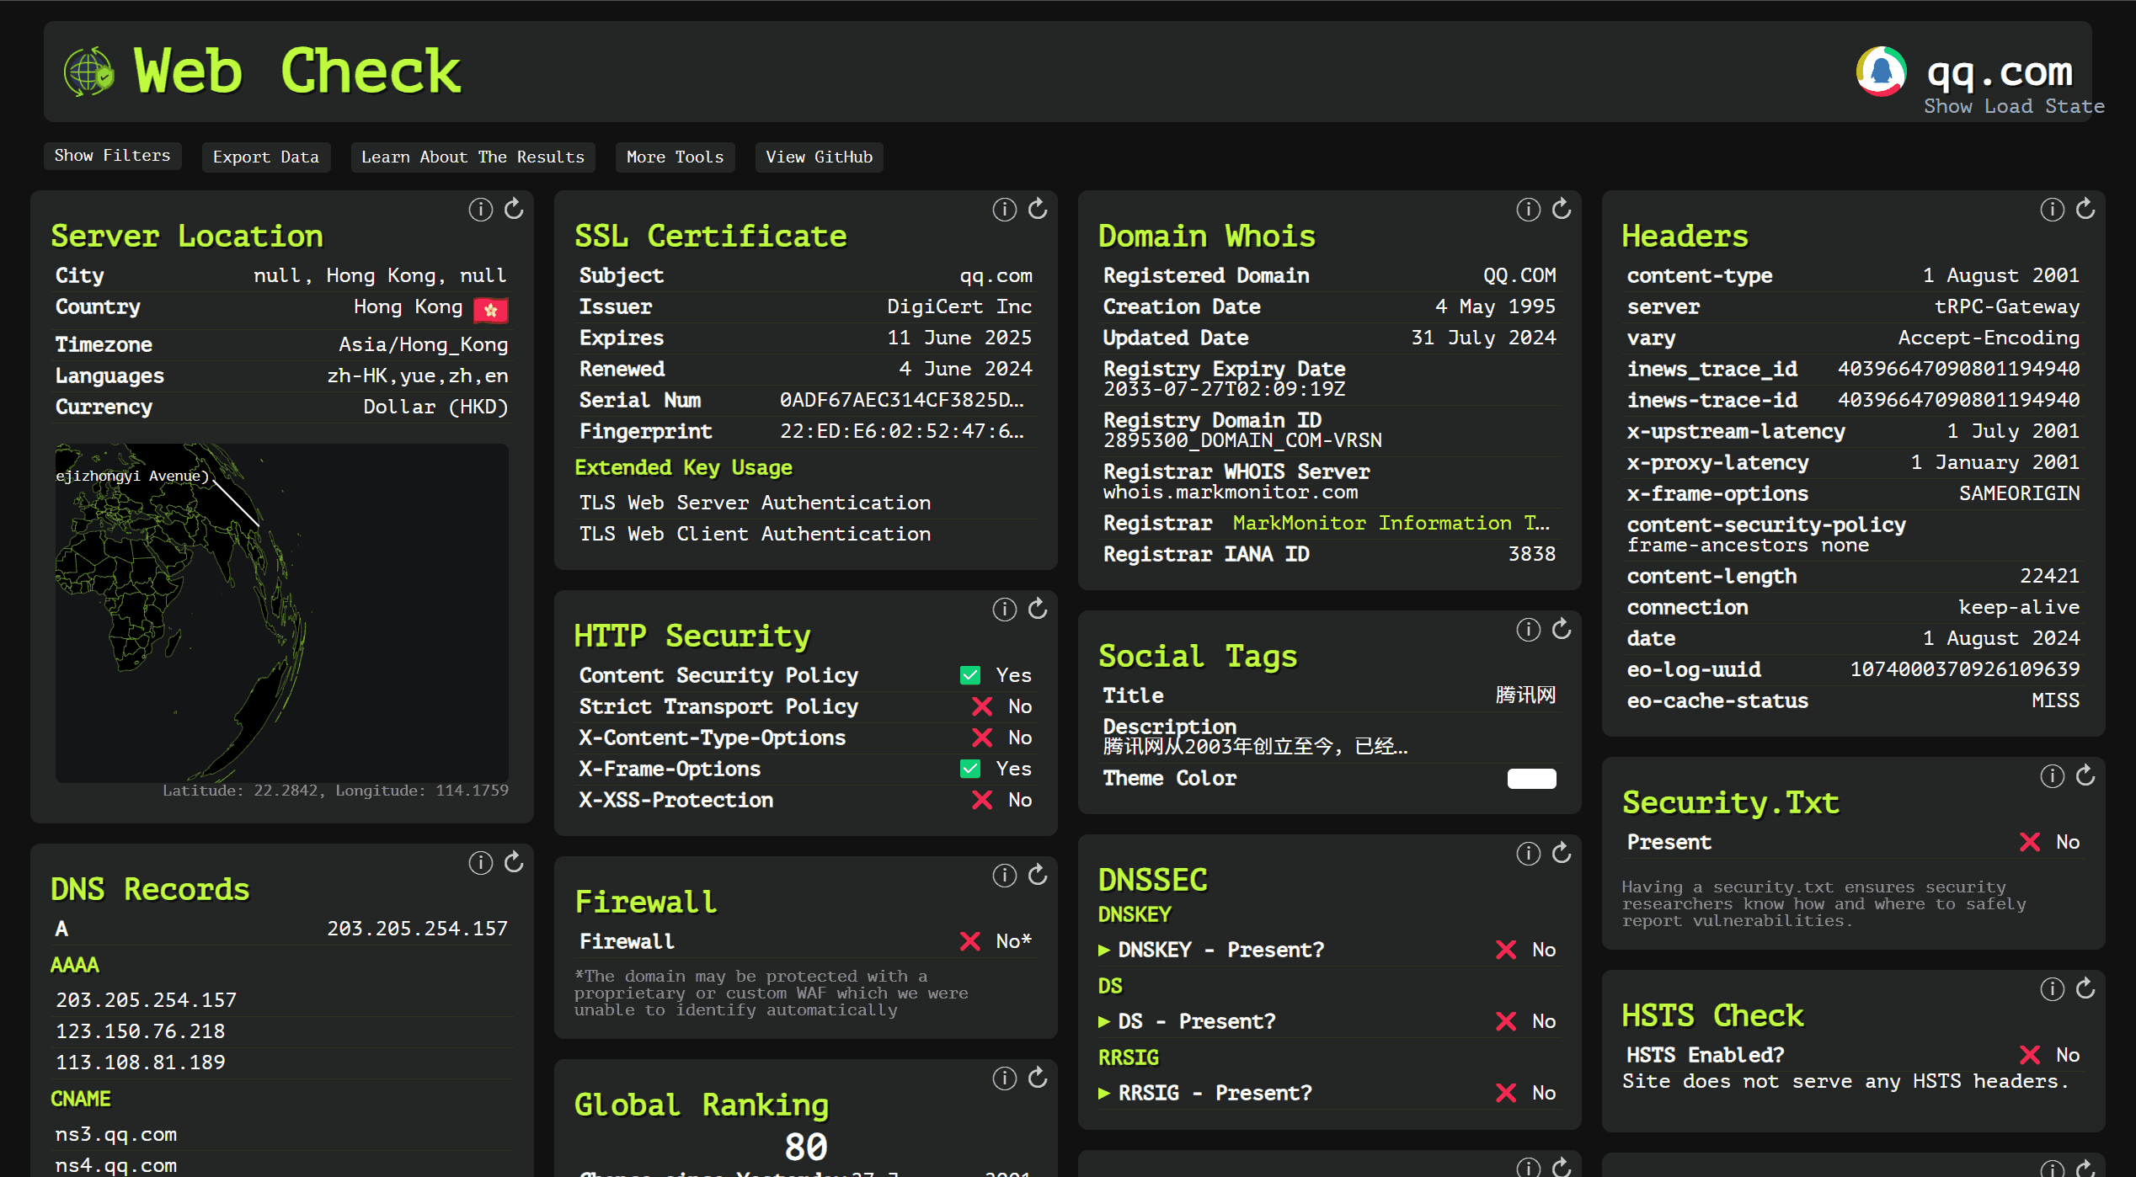Click the Strict Transport Policy red cross

[x=982, y=706]
